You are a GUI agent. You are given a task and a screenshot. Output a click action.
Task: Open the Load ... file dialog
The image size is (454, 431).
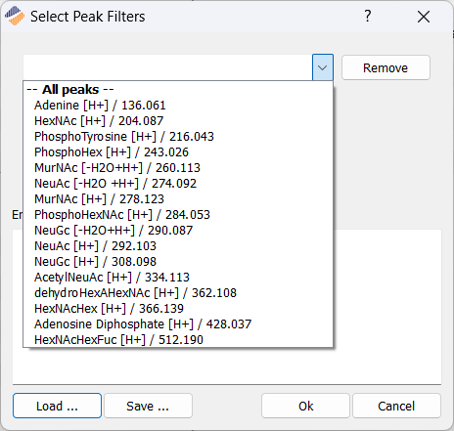[57, 406]
